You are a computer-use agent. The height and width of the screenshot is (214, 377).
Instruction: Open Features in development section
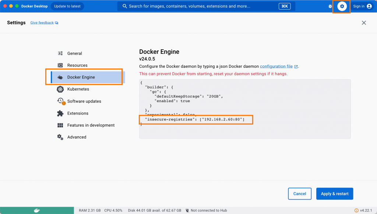pos(91,125)
